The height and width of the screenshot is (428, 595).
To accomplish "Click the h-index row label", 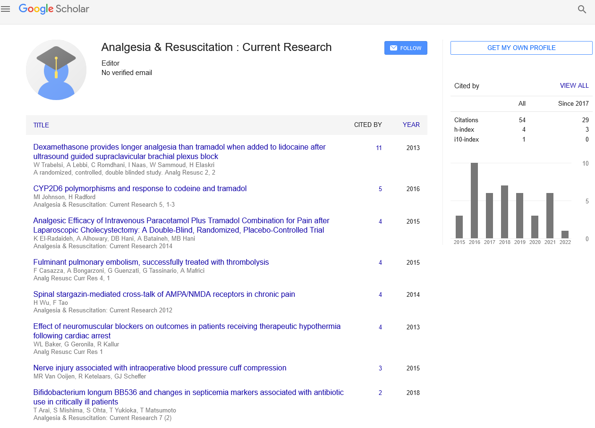I will [x=464, y=129].
